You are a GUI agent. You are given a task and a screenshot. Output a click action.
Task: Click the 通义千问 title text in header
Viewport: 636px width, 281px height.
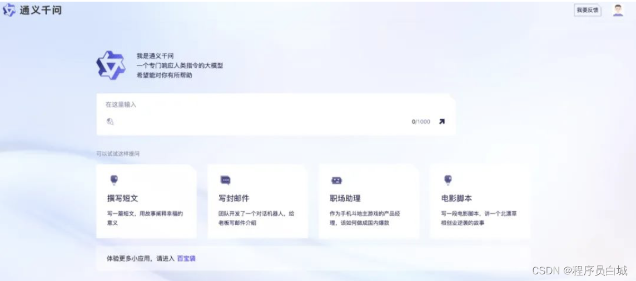[x=41, y=11]
